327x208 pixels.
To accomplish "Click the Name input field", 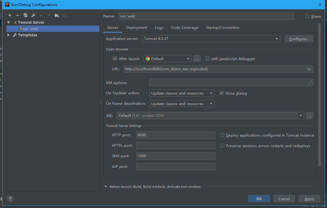I will tap(206, 16).
